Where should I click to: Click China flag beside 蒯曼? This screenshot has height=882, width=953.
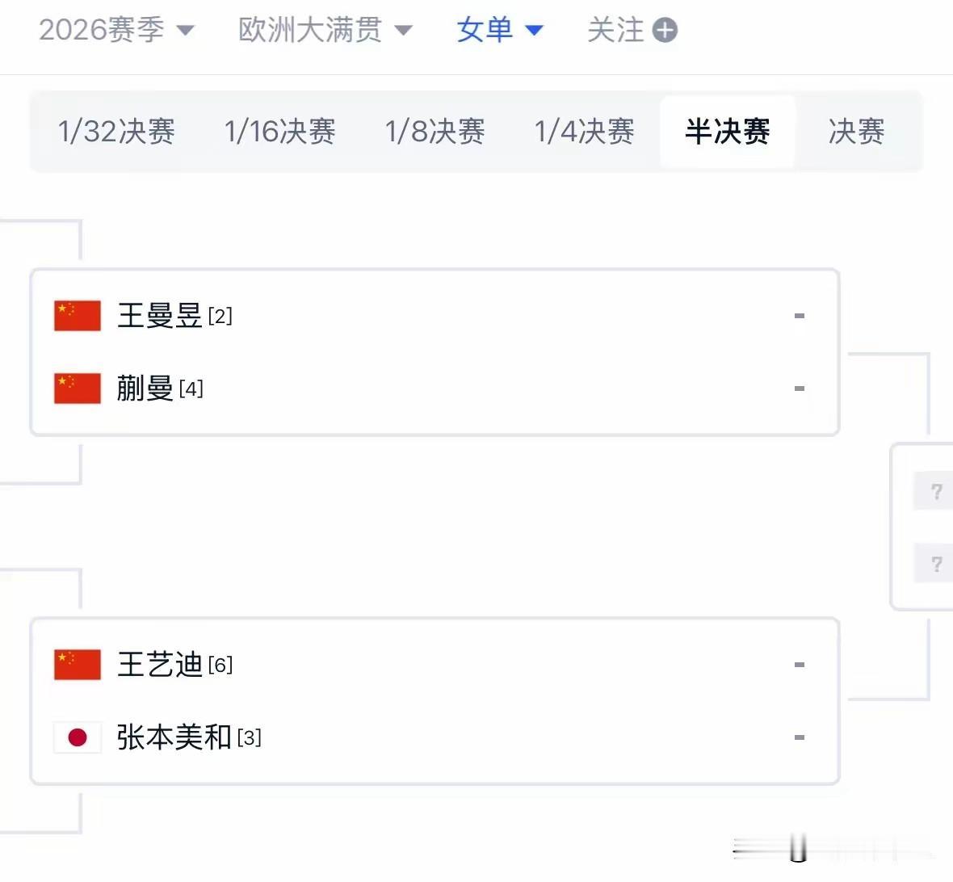tap(78, 388)
